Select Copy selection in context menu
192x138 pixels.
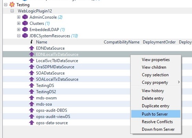[155, 75]
